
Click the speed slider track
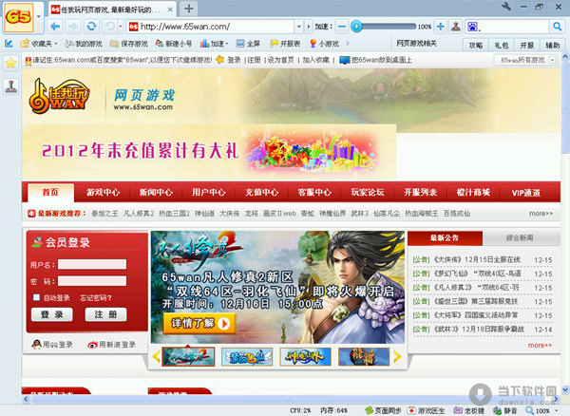[x=389, y=27]
